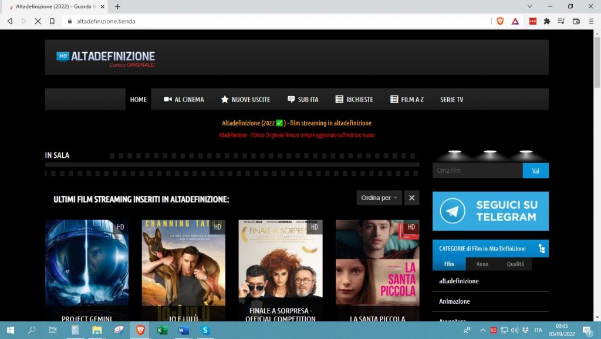Switch to the Qualità category tab
601x339 pixels.
click(x=515, y=265)
